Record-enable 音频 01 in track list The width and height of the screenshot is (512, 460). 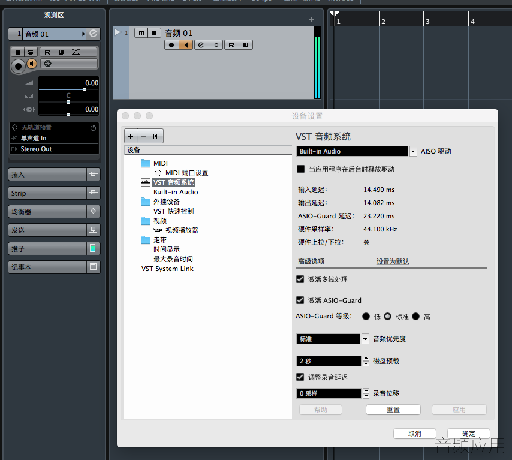coord(171,45)
